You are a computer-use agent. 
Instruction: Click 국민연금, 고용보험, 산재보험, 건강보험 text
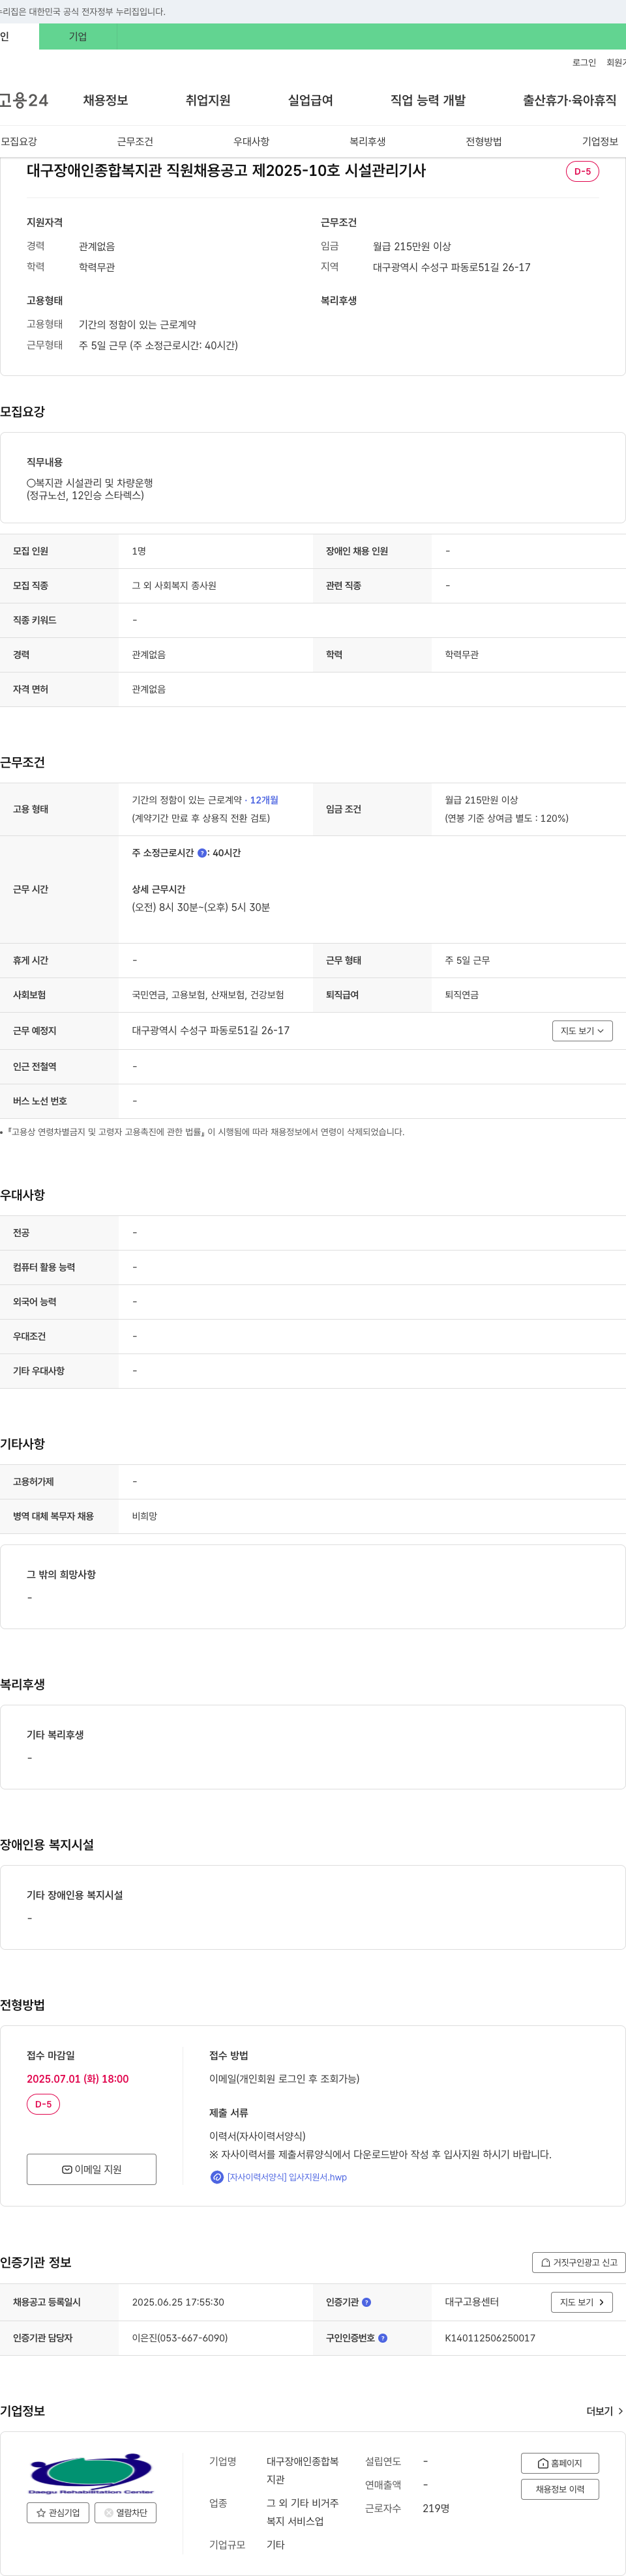tap(208, 995)
